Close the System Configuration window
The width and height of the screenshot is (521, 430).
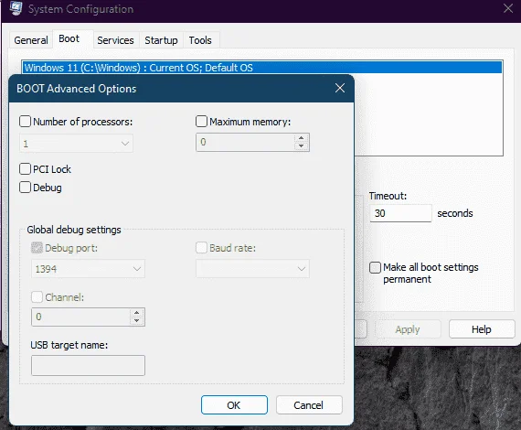[508, 8]
